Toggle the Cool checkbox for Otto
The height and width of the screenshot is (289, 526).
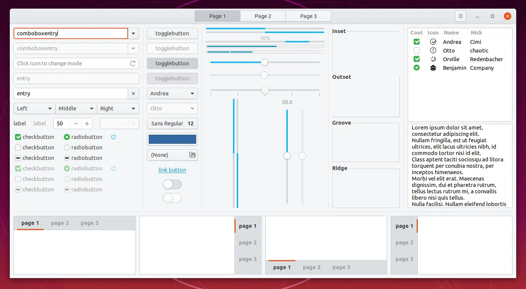click(416, 51)
